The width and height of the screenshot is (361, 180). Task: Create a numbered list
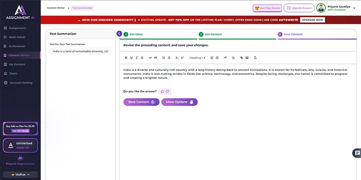point(163,58)
